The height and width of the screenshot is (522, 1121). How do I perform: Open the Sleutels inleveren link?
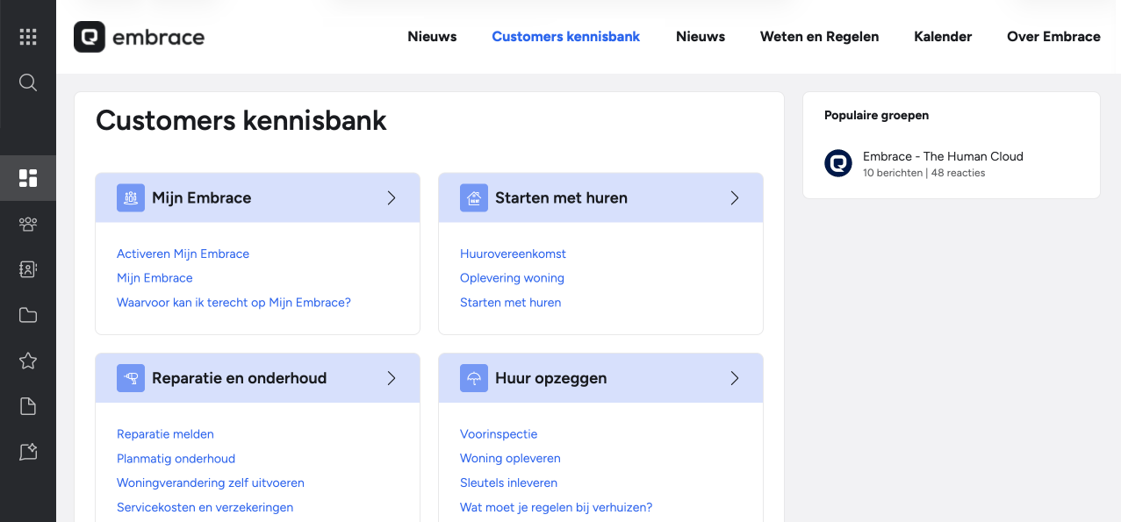tap(508, 483)
